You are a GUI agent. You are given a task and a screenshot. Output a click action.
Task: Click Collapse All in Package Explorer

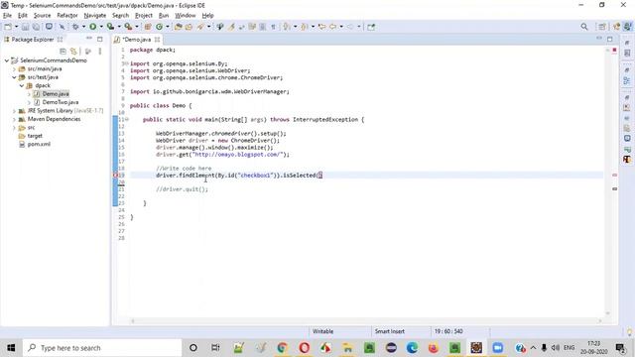63,52
